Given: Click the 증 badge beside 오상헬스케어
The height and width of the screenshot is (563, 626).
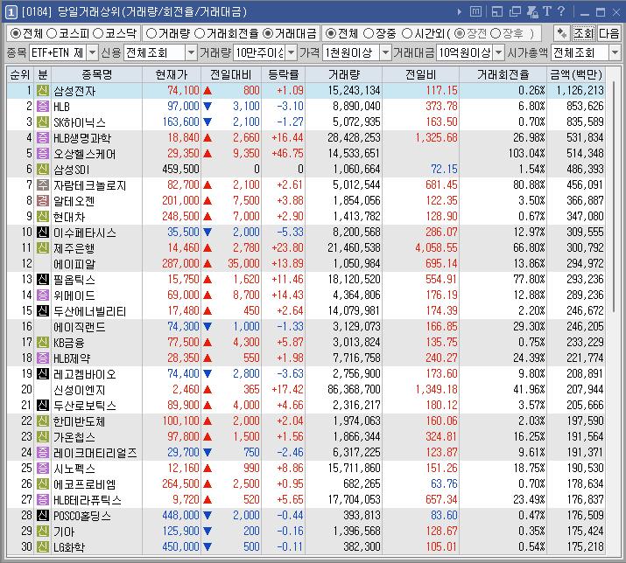Looking at the screenshot, I should (x=43, y=153).
